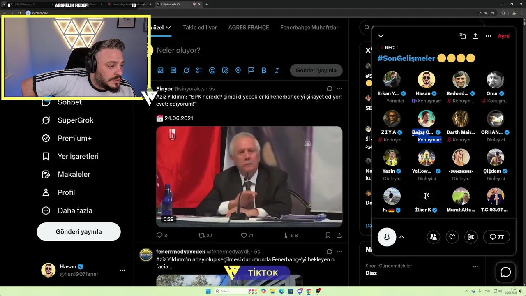Toggle italic formatting in composer
The height and width of the screenshot is (296, 526).
point(277,70)
